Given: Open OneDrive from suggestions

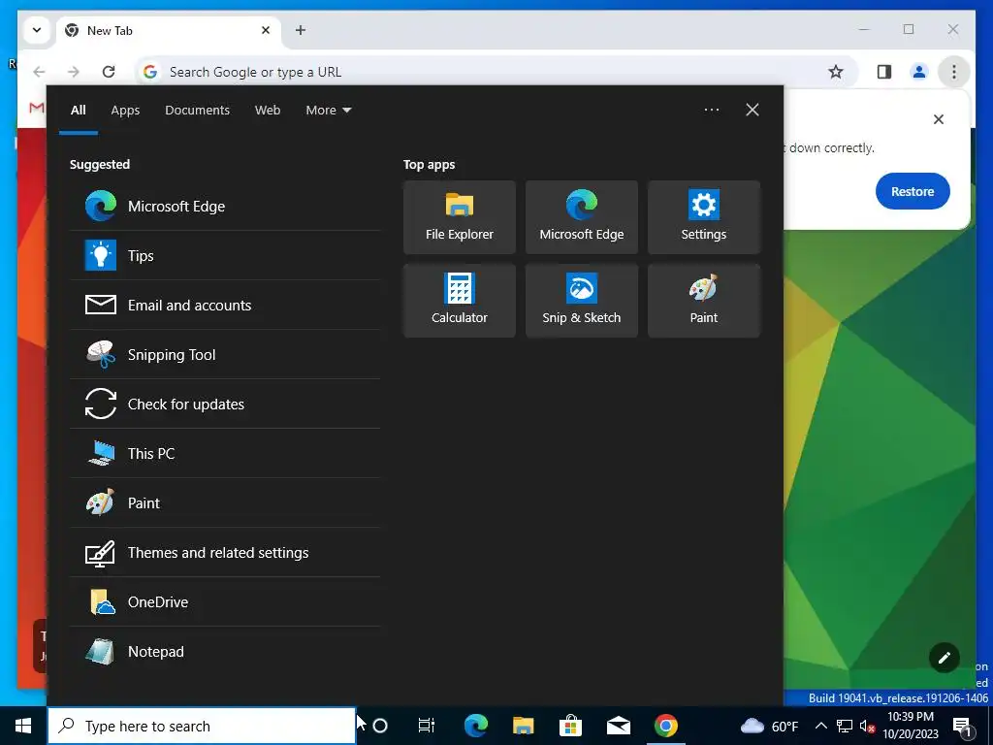Looking at the screenshot, I should (225, 601).
